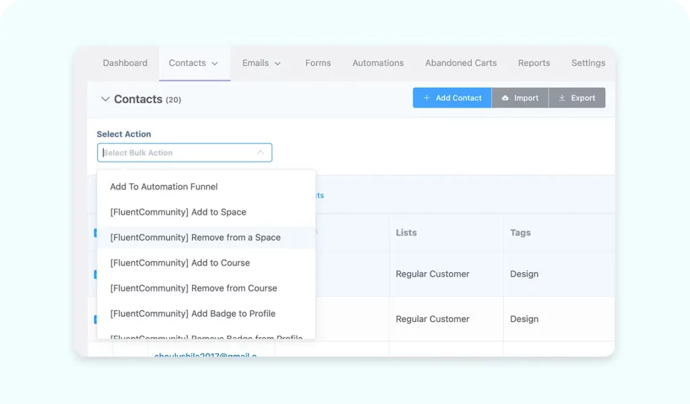The image size is (690, 404).
Task: Open the Reports tab
Action: click(x=534, y=63)
